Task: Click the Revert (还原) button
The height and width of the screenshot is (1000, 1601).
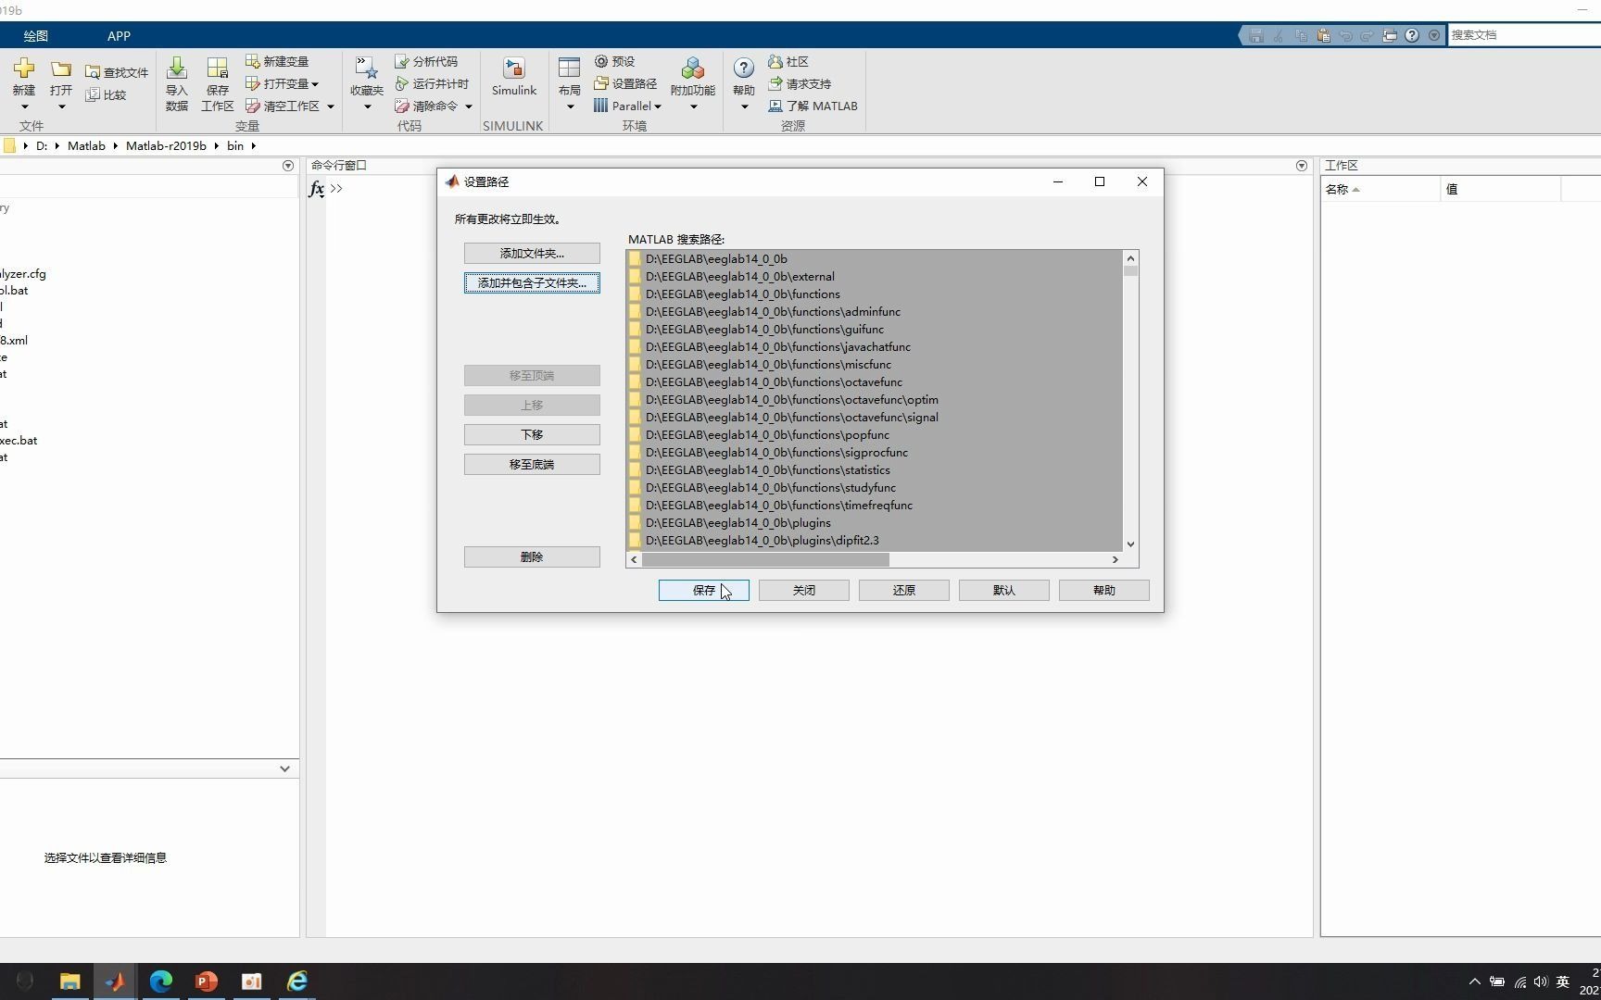Action: click(904, 591)
